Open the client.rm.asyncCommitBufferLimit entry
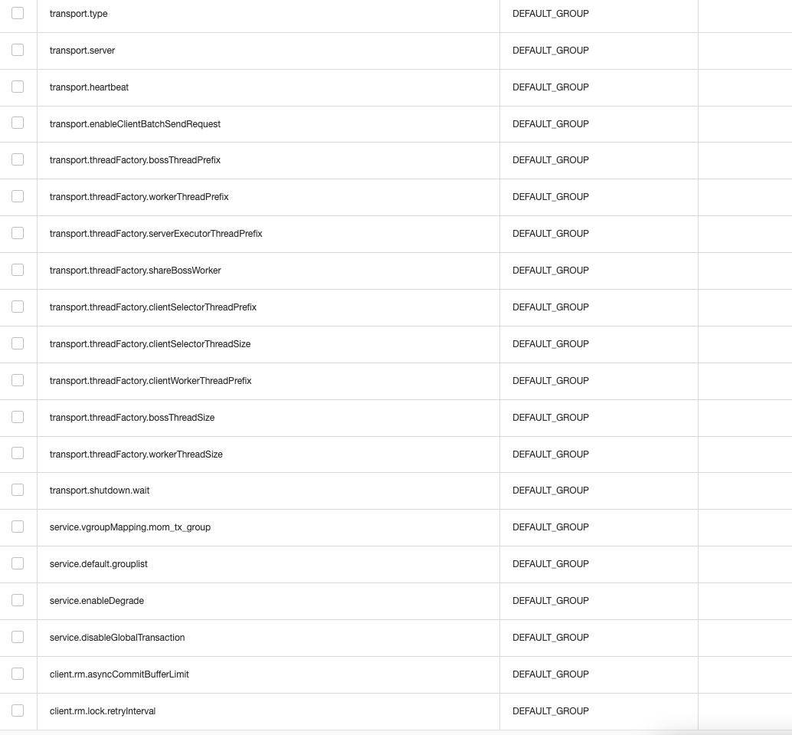This screenshot has width=792, height=735. (x=119, y=674)
